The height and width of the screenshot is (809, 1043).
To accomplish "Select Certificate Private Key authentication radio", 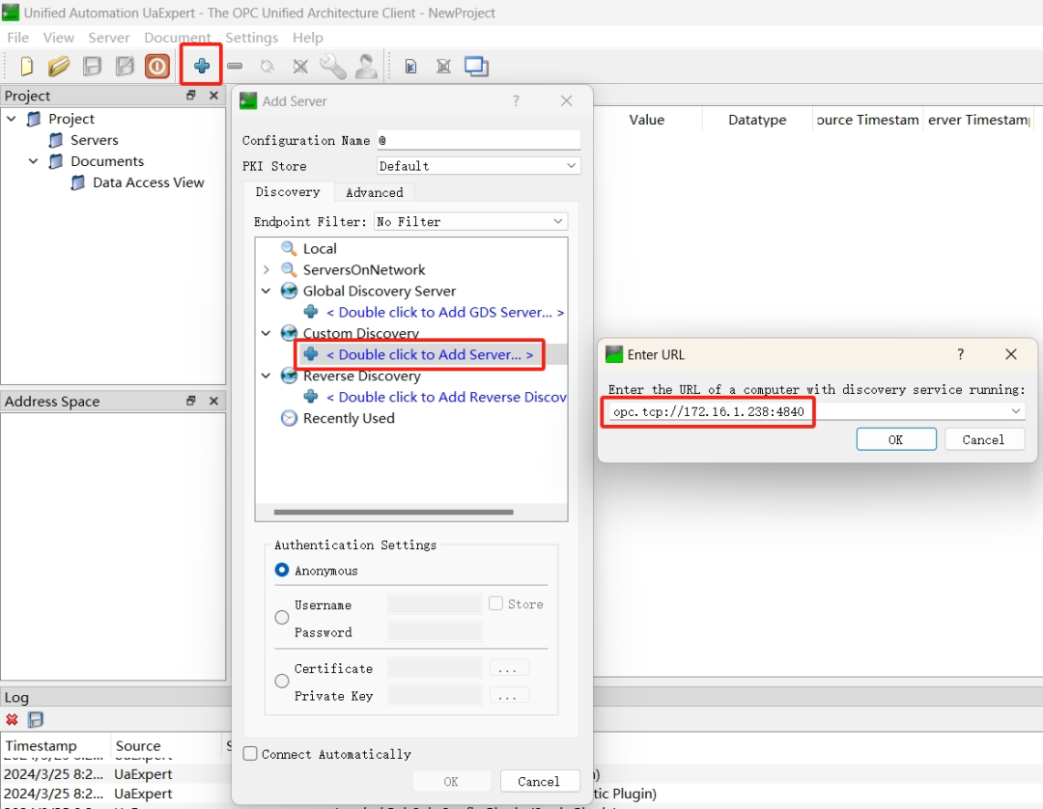I will click(282, 682).
